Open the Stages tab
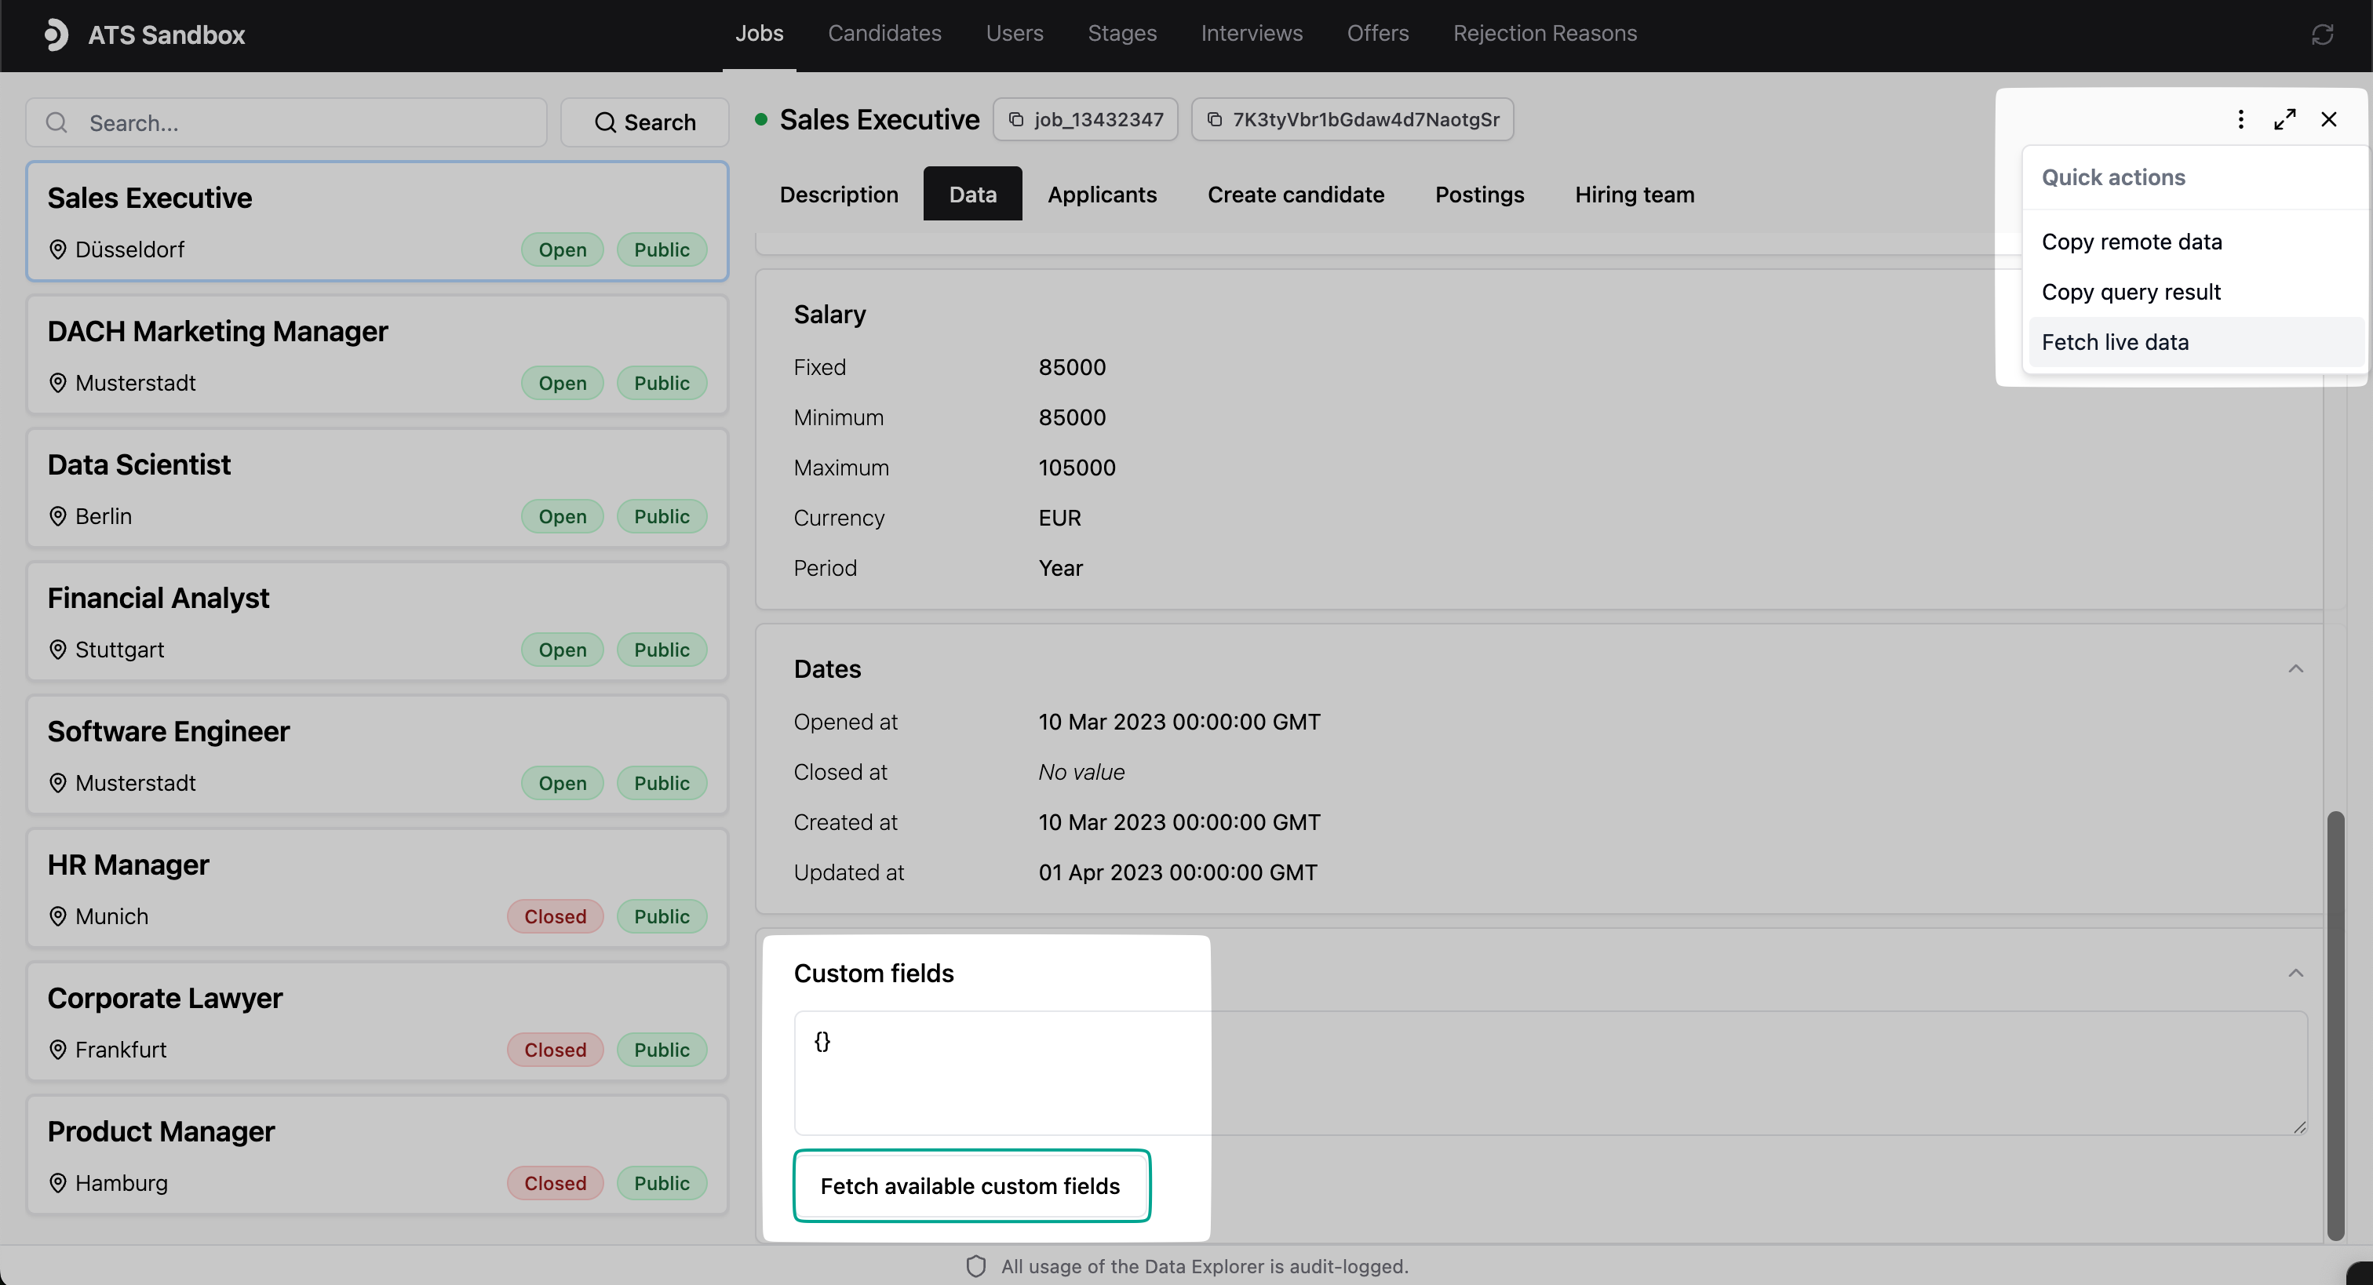Image resolution: width=2373 pixels, height=1285 pixels. pos(1122,33)
